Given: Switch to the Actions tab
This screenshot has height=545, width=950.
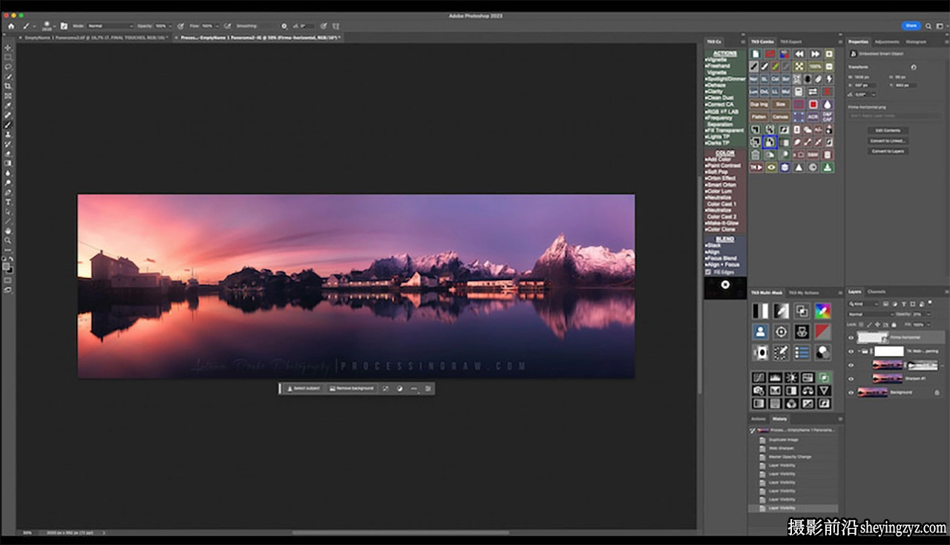Looking at the screenshot, I should pos(759,419).
